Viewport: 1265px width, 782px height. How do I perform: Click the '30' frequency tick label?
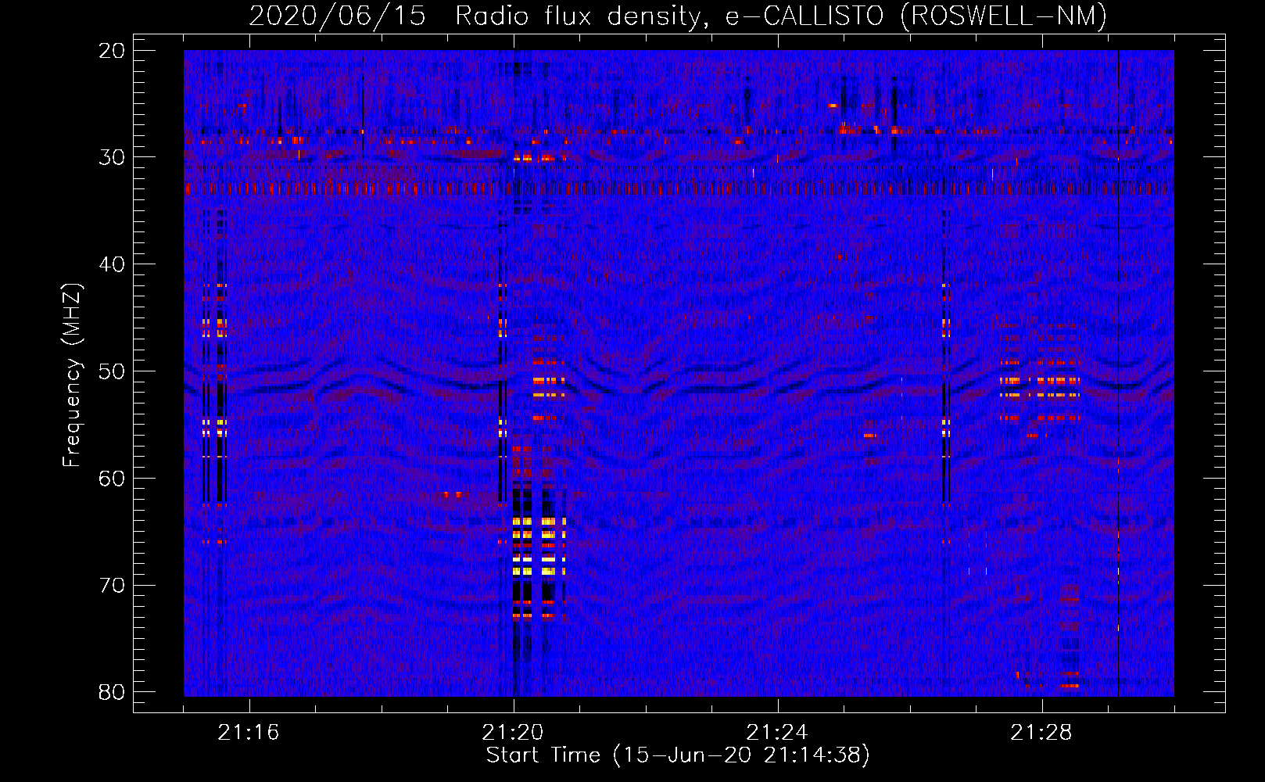click(x=112, y=157)
